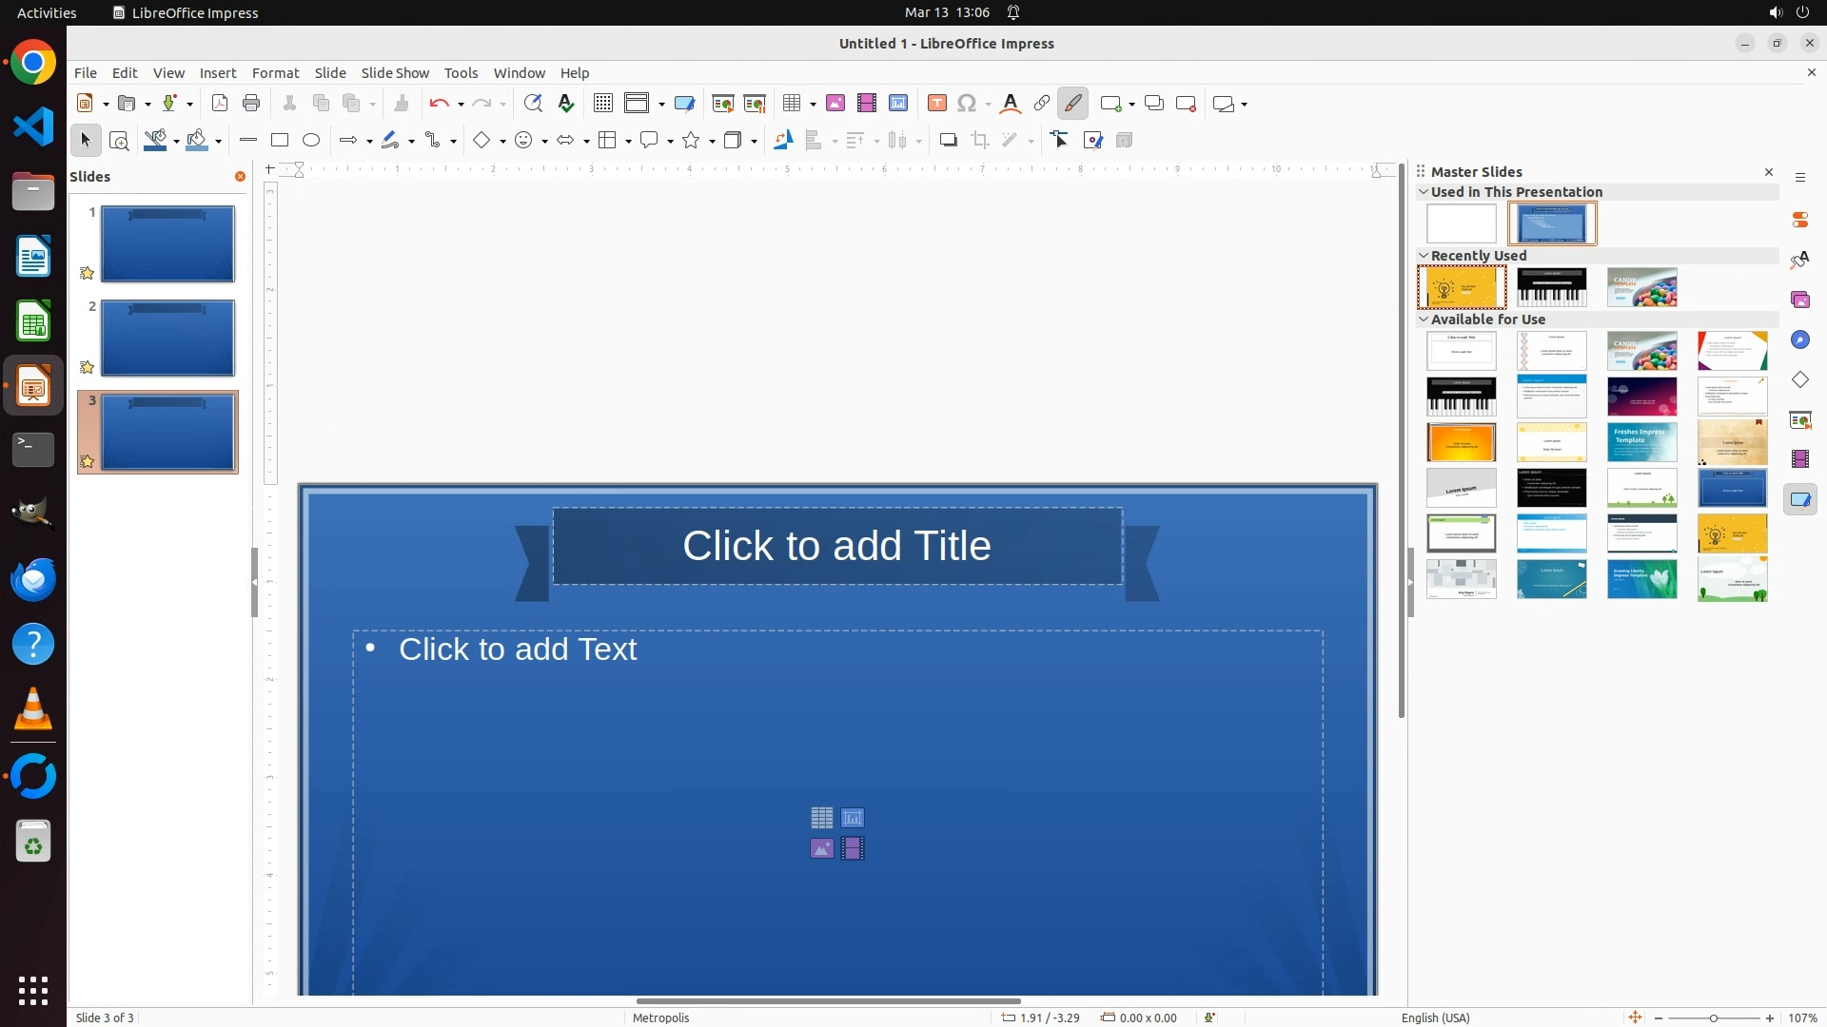Open the Slide Show menu
This screenshot has height=1027, width=1827.
(395, 73)
